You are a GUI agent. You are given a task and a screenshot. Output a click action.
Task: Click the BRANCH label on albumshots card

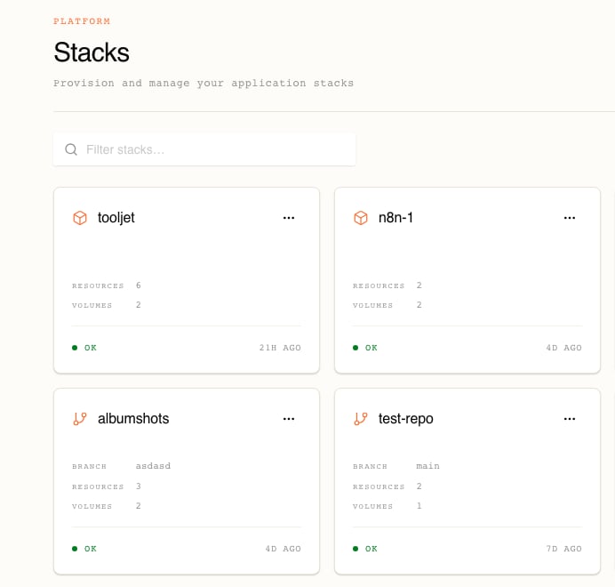[90, 466]
